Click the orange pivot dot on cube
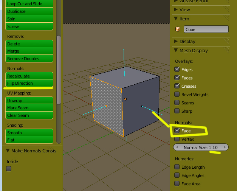Viewport: 237px width, 191px height. coord(125,99)
